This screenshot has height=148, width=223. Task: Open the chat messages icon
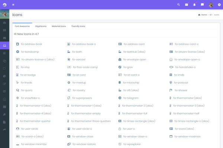point(202,5)
